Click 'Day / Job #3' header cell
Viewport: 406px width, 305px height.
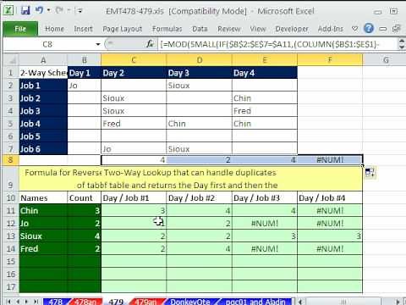pyautogui.click(x=265, y=198)
